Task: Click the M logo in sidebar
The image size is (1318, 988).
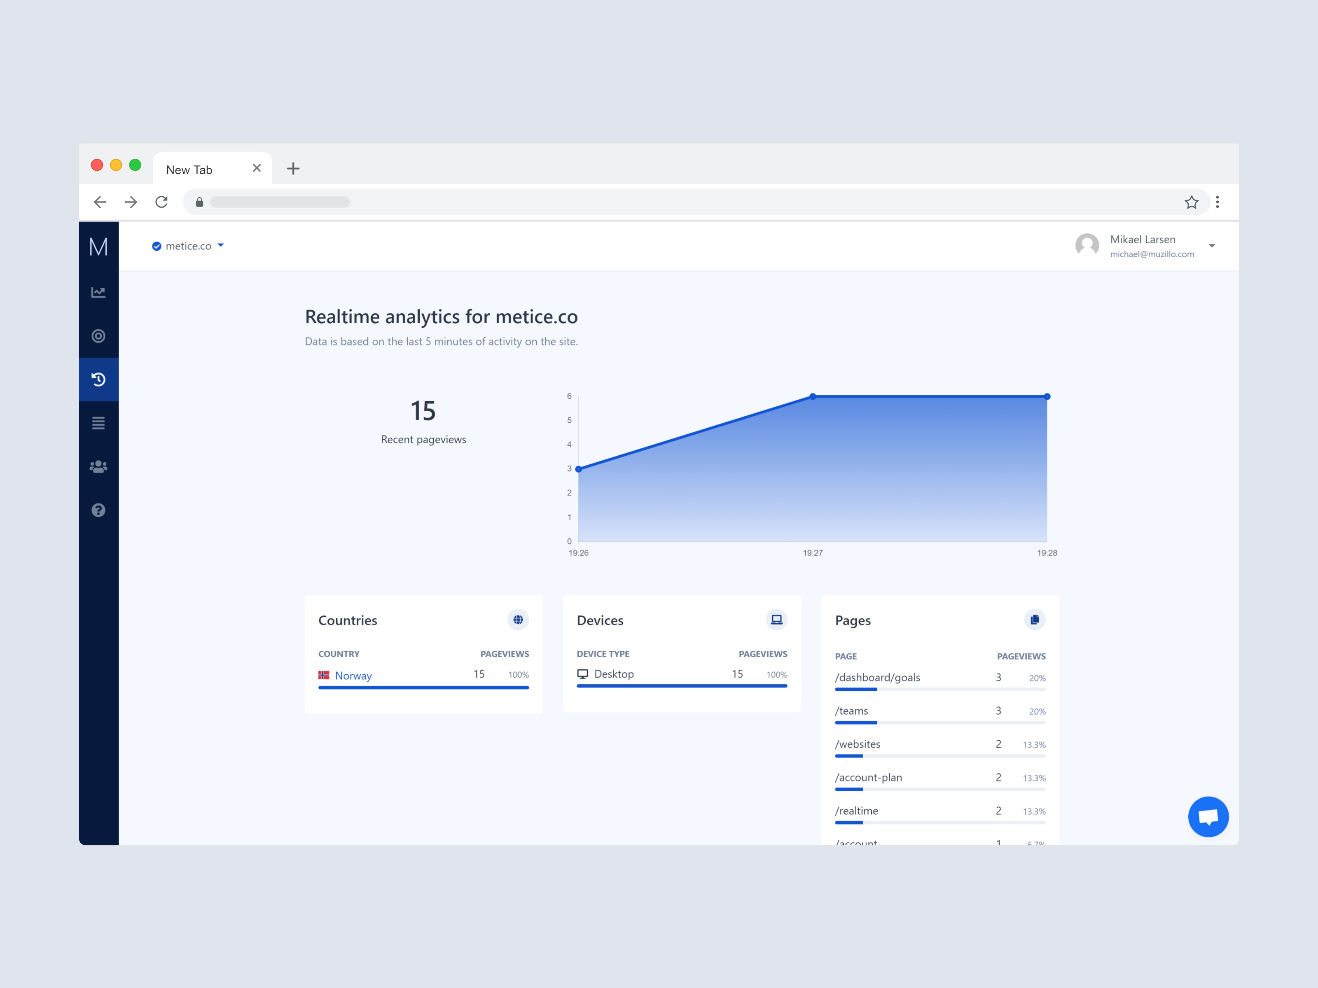Action: click(98, 247)
